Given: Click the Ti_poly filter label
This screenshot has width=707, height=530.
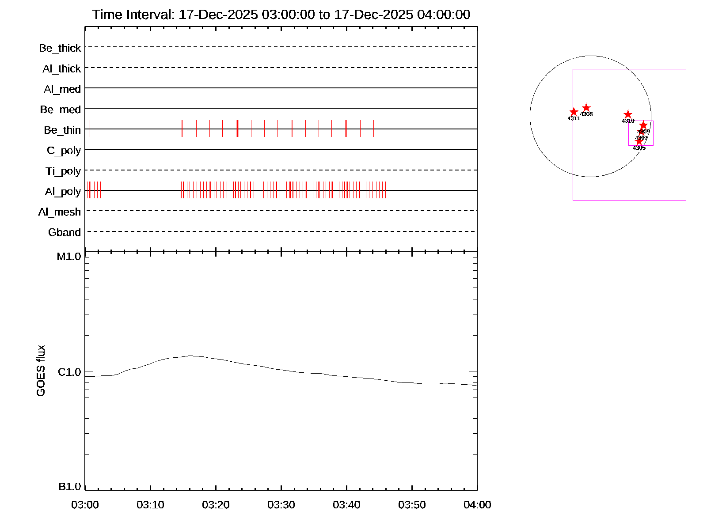Looking at the screenshot, I should (63, 171).
